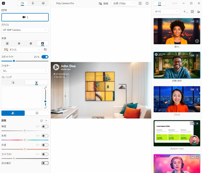The image size is (202, 173).
Task: Minimize the Poly Camera Pro window
Action: (184, 3)
